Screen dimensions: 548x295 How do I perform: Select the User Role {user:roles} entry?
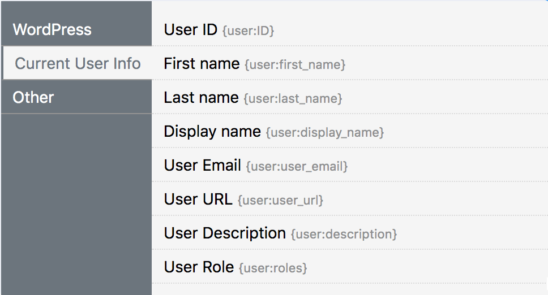click(x=350, y=267)
